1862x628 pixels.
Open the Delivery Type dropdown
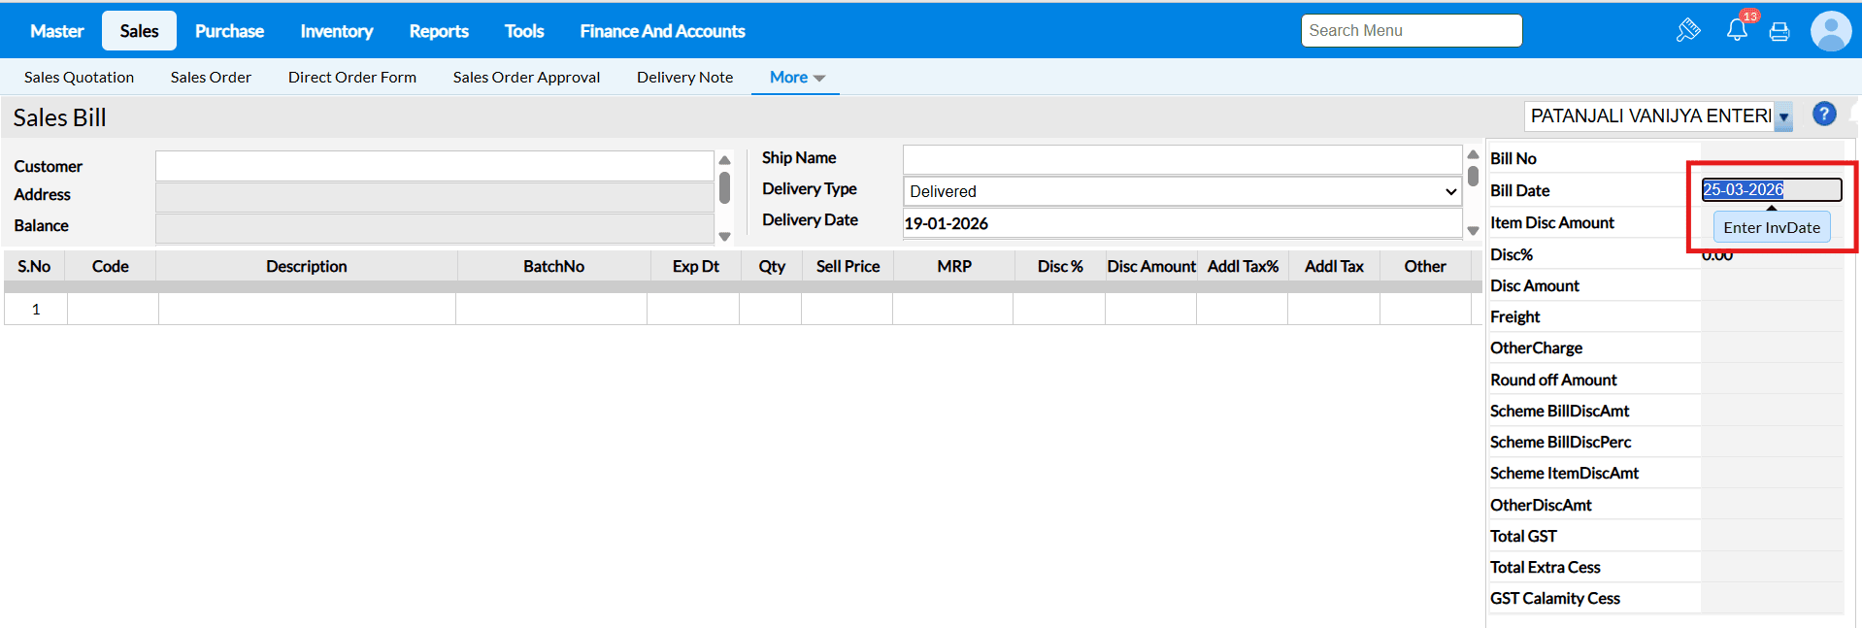(x=1182, y=191)
